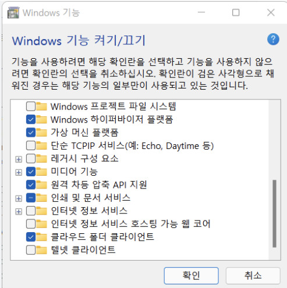287x288 pixels.
Task: Click folder icon beside 클라우드 폴더 클라이언트
Action: [x=41, y=237]
